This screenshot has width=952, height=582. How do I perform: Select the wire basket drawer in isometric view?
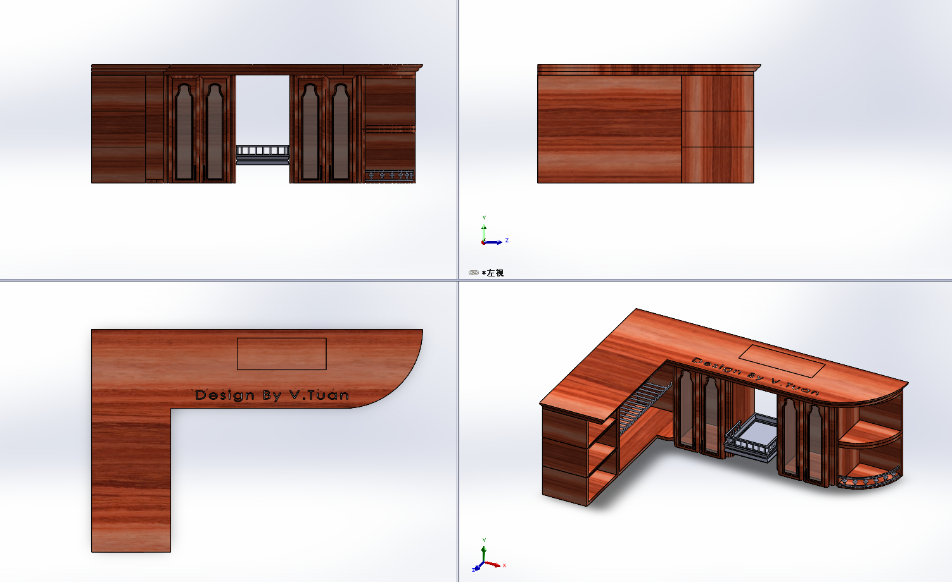tap(751, 438)
